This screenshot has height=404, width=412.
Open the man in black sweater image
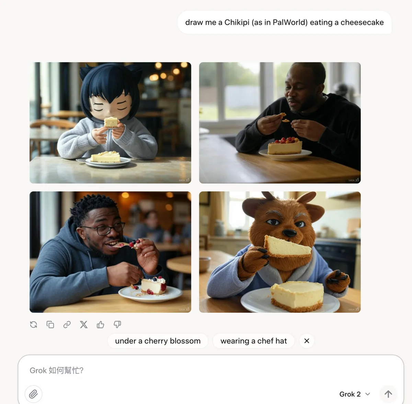click(x=280, y=123)
